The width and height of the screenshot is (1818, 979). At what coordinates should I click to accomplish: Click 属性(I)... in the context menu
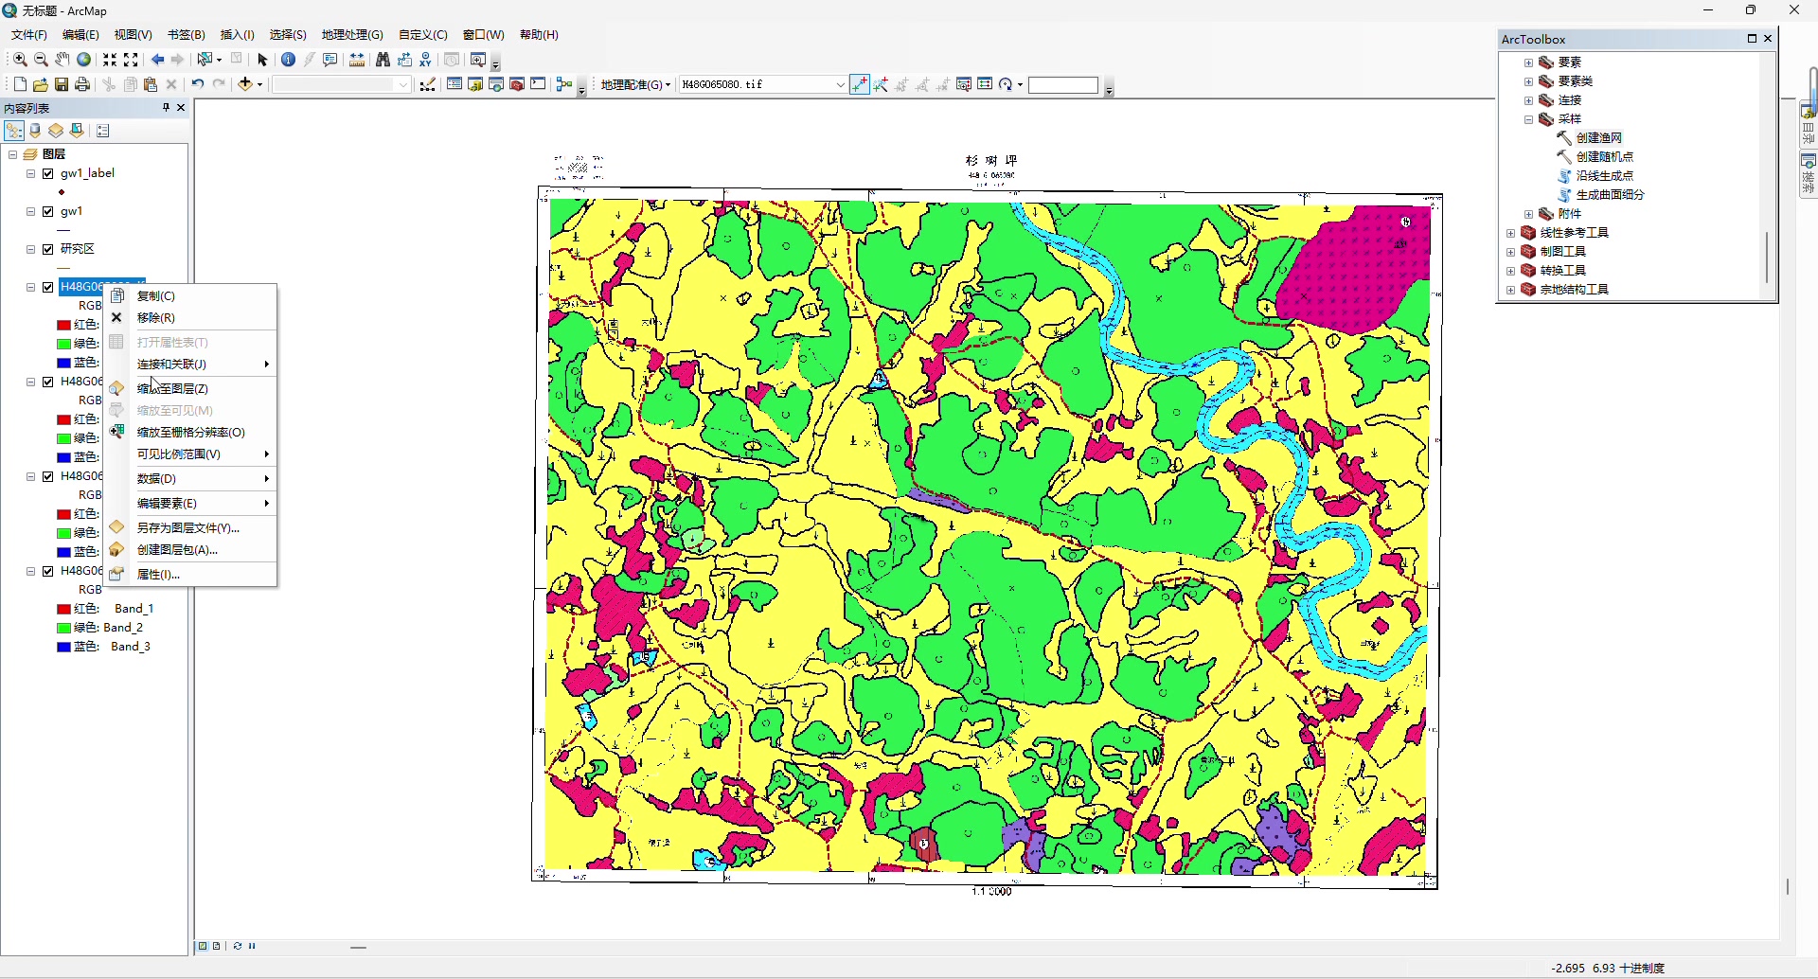click(158, 574)
